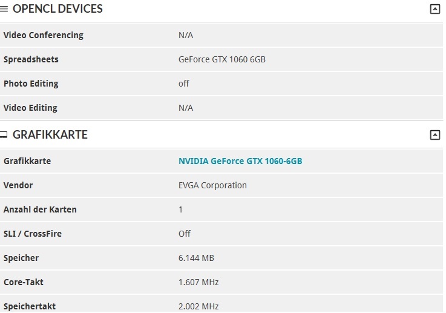Click the EVGA Corporation vendor value

[x=212, y=185]
